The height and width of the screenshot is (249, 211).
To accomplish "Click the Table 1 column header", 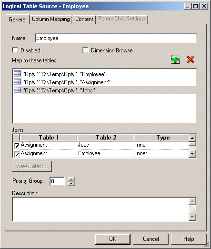I will (x=49, y=138).
